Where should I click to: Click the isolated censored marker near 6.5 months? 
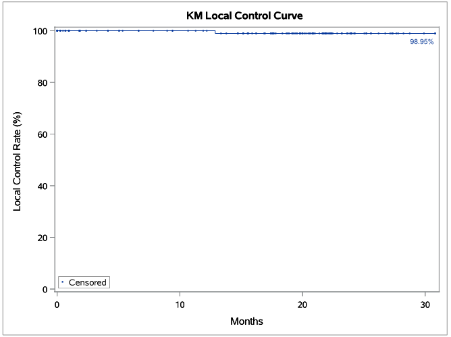coord(138,30)
